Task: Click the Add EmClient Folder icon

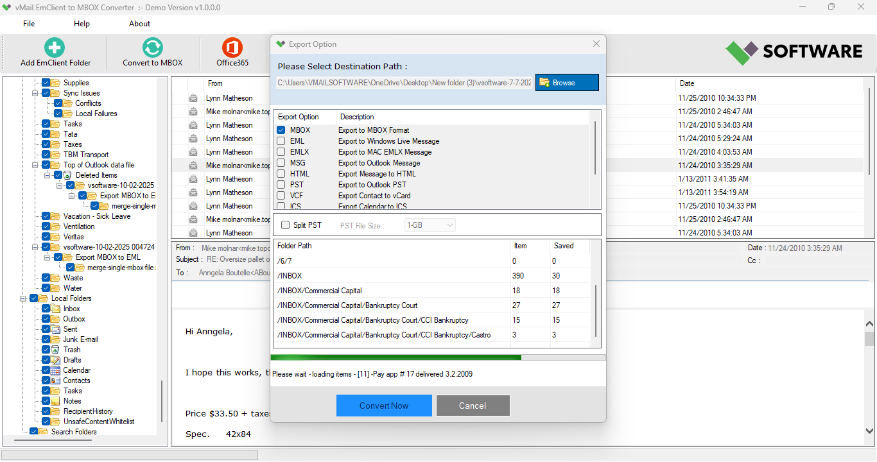Action: coord(55,47)
